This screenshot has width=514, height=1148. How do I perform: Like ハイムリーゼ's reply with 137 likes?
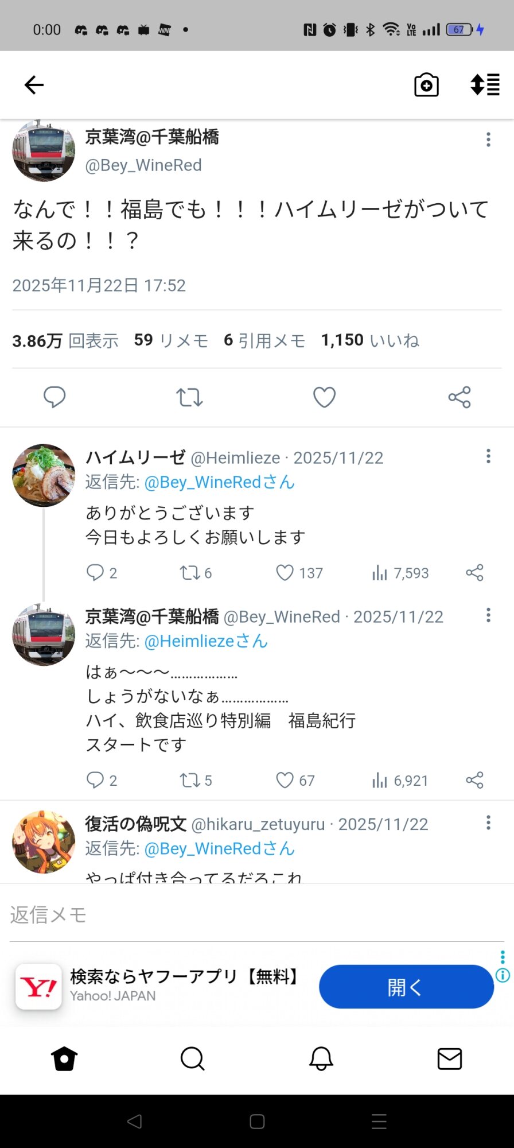click(285, 573)
